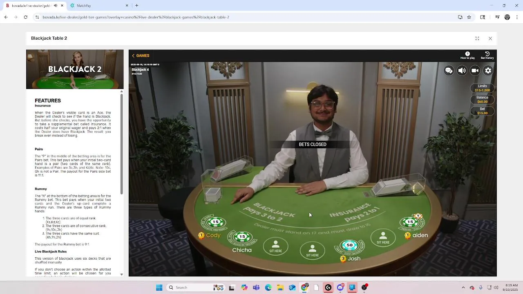
Task: Open a new browser tab
Action: (136, 6)
